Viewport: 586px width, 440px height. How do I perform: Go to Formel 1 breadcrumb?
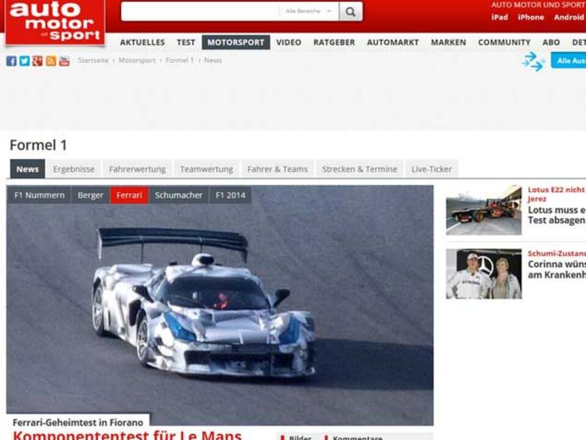[180, 60]
